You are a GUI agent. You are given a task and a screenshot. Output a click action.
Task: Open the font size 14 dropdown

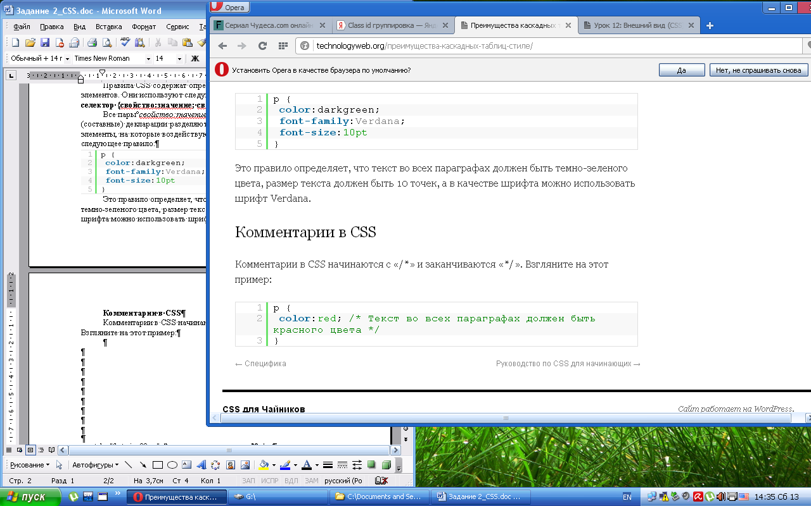[180, 59]
